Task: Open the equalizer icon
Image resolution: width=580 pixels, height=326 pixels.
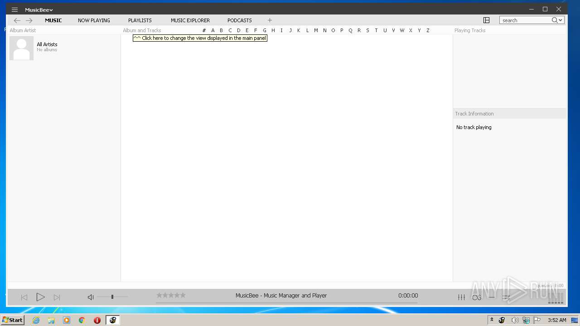Action: [x=461, y=297]
